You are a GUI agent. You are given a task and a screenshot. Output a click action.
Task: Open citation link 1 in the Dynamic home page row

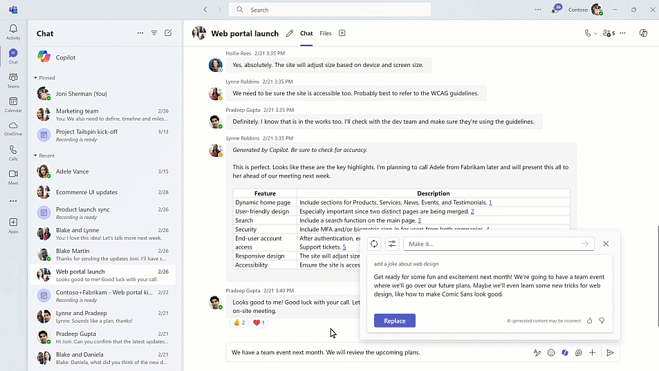click(x=490, y=202)
